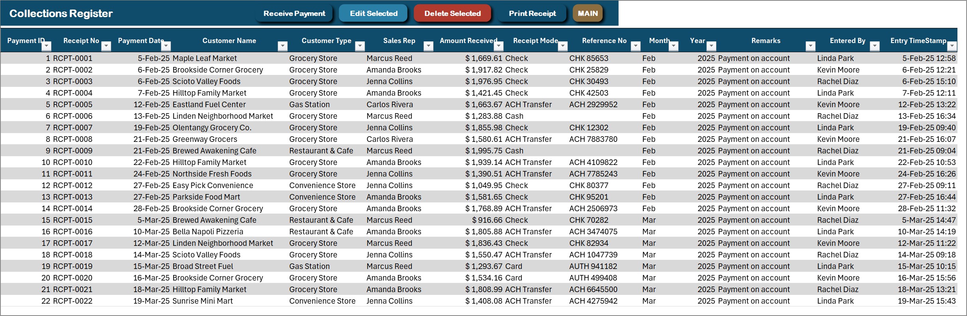This screenshot has height=316, width=967.
Task: Open the Receipt No filter dropdown
Action: [106, 46]
